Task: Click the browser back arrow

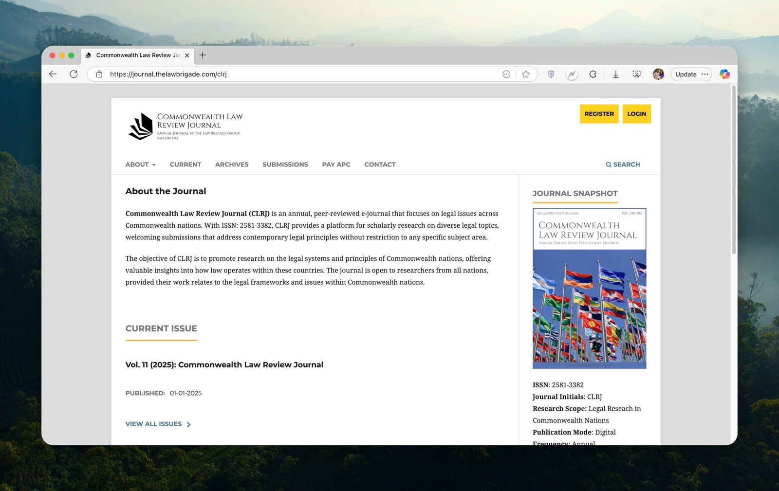Action: click(x=53, y=74)
